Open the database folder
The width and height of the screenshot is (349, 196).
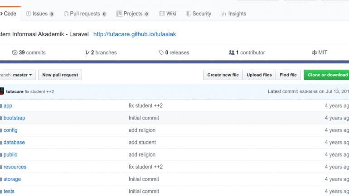(x=14, y=143)
